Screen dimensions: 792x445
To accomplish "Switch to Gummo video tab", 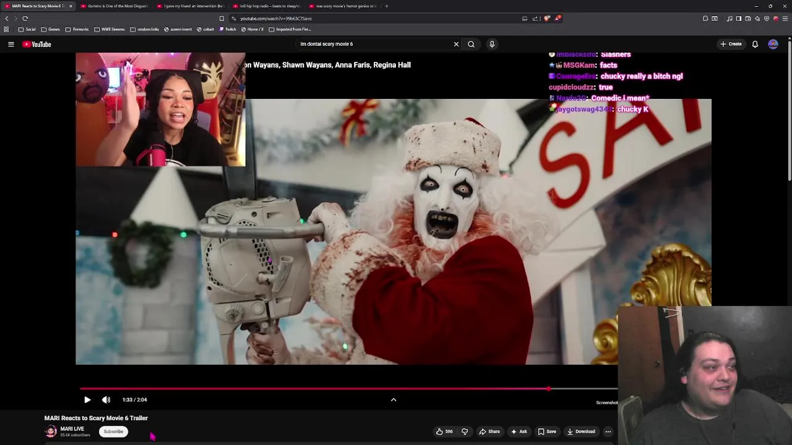I will click(x=115, y=6).
